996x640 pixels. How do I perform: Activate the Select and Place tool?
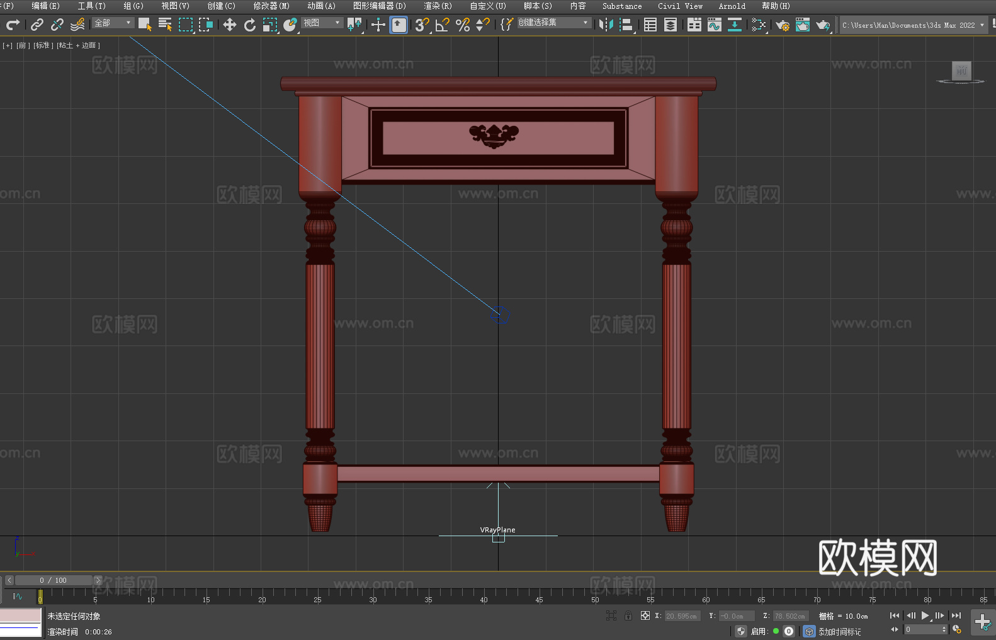290,25
